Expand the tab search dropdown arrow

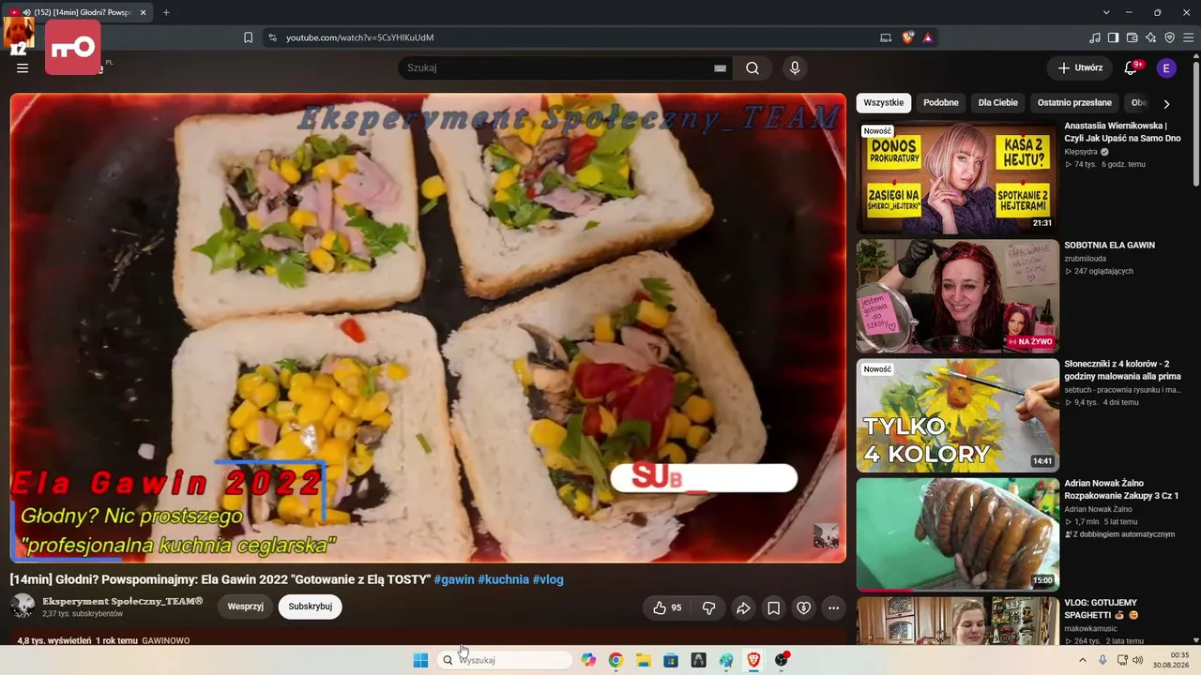[1106, 12]
